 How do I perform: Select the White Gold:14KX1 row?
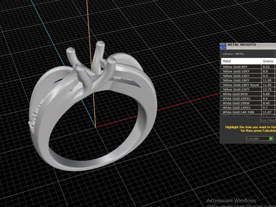(x=248, y=108)
